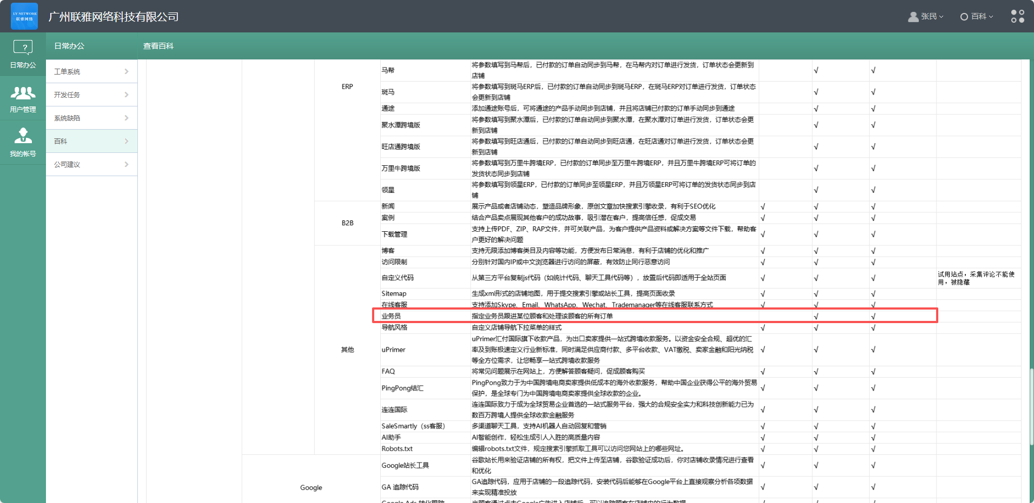Expand the 工单系统 menu item
The image size is (1034, 503).
point(91,71)
